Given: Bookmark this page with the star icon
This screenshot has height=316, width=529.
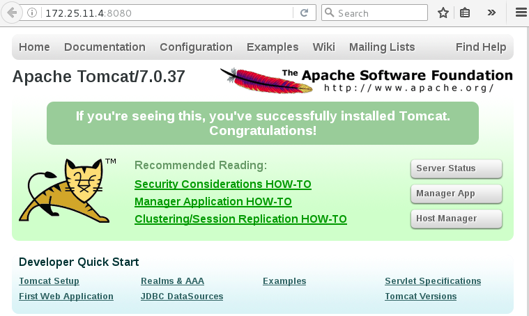Looking at the screenshot, I should click(x=443, y=13).
